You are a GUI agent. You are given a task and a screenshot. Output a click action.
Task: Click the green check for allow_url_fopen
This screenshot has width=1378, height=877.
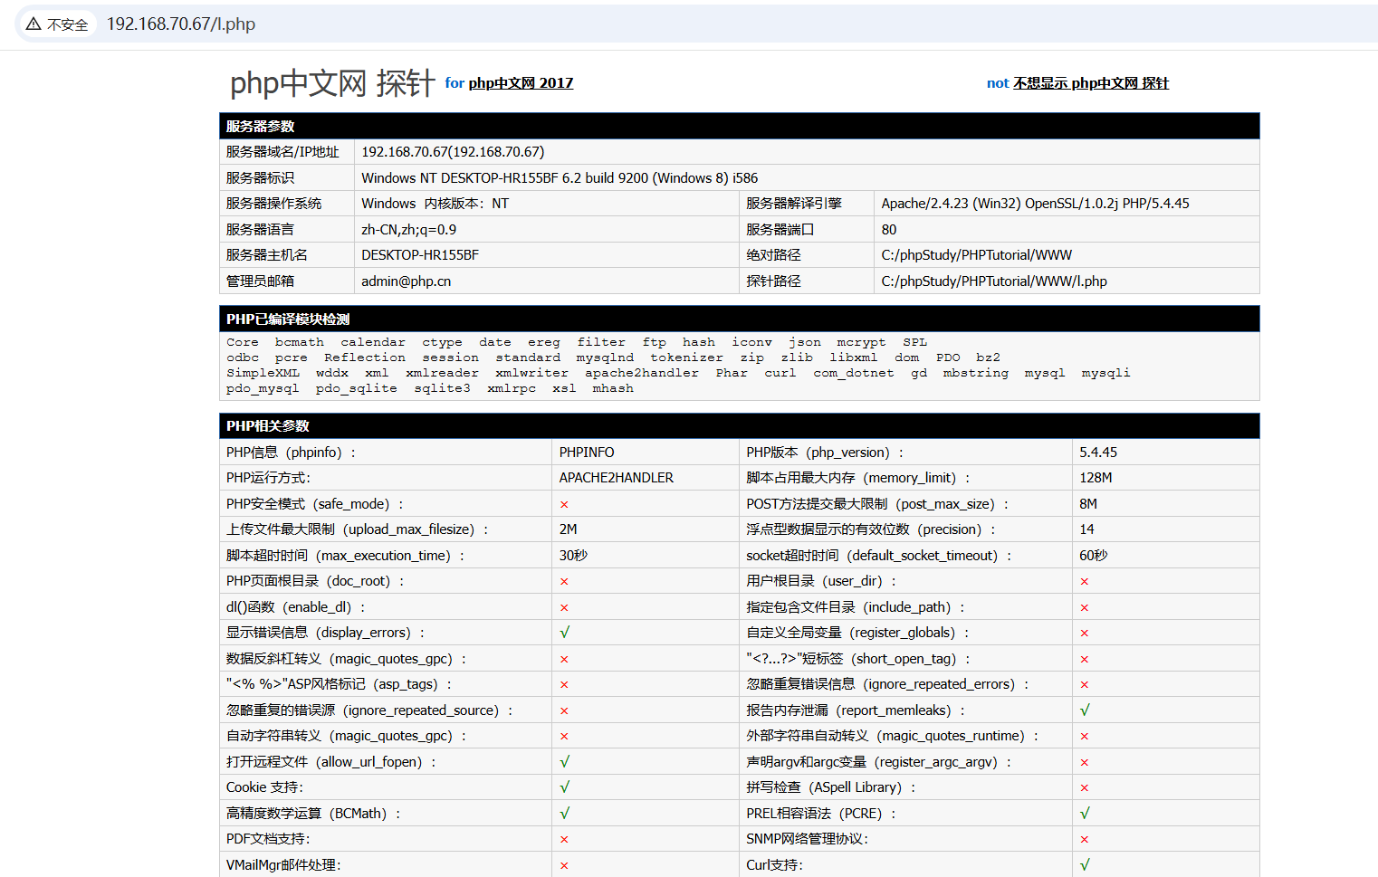click(x=564, y=762)
